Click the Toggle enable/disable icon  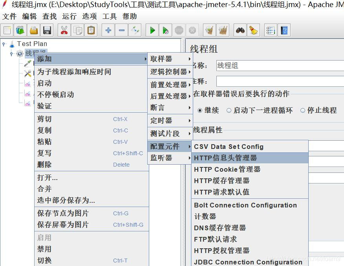pyautogui.click(x=135, y=30)
